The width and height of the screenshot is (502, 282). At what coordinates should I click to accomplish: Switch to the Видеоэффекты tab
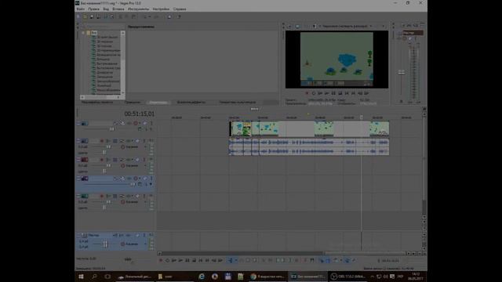(x=191, y=103)
